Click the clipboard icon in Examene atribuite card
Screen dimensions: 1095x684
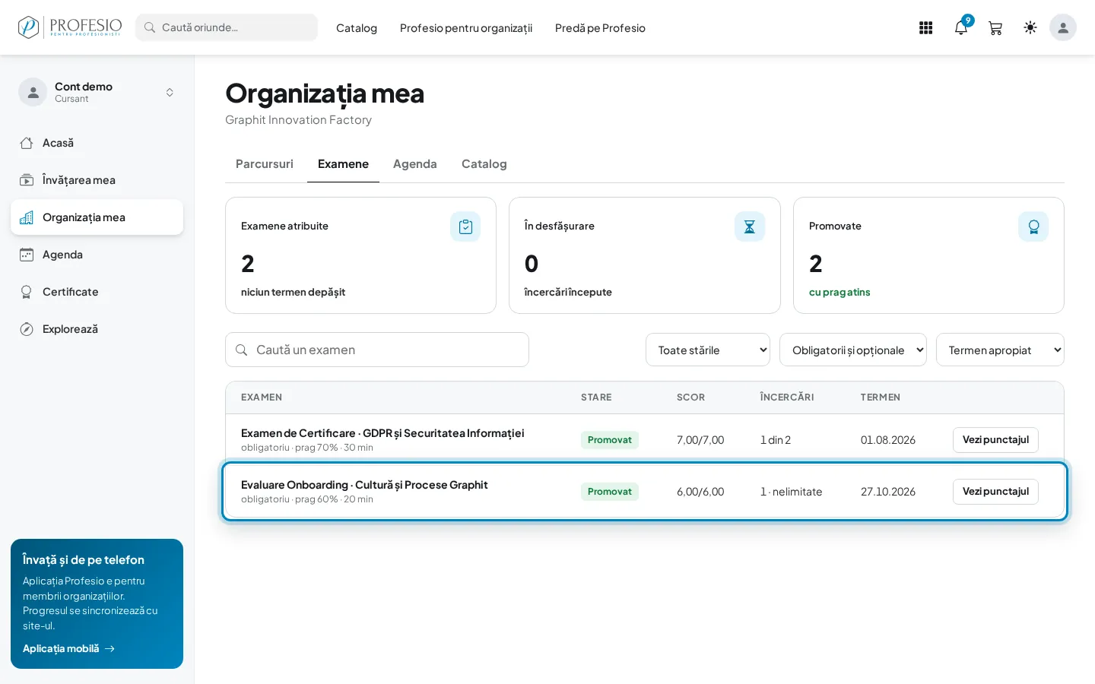(x=465, y=226)
